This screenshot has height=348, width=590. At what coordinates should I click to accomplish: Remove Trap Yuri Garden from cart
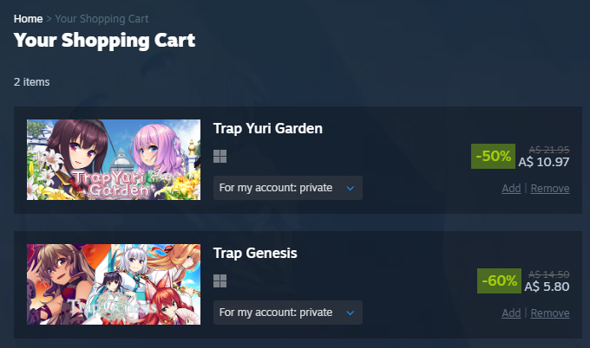550,188
